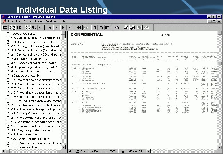
Task: Set Fit Width page view
Action: pyautogui.click(x=108, y=27)
